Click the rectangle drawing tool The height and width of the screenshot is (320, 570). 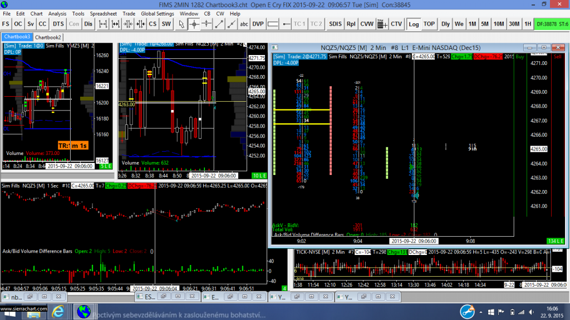(273, 24)
